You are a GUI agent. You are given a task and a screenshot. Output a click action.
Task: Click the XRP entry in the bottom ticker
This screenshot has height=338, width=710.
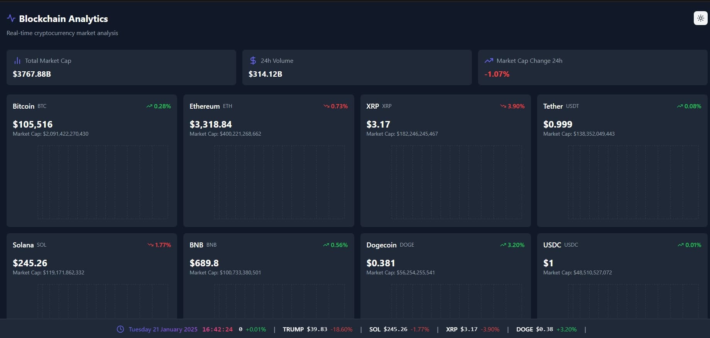[x=473, y=329]
